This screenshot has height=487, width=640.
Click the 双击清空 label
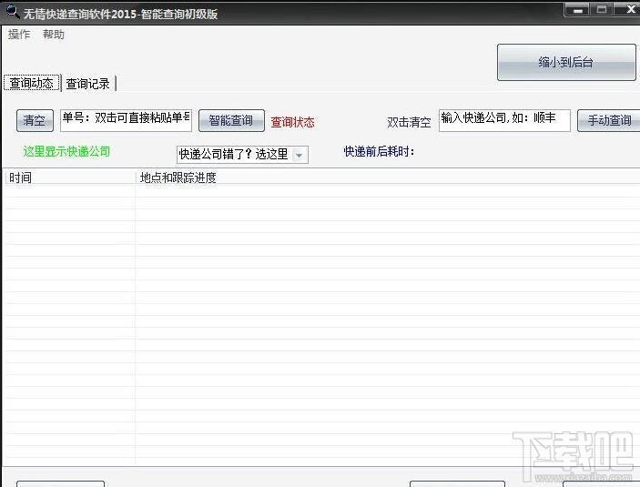point(409,122)
